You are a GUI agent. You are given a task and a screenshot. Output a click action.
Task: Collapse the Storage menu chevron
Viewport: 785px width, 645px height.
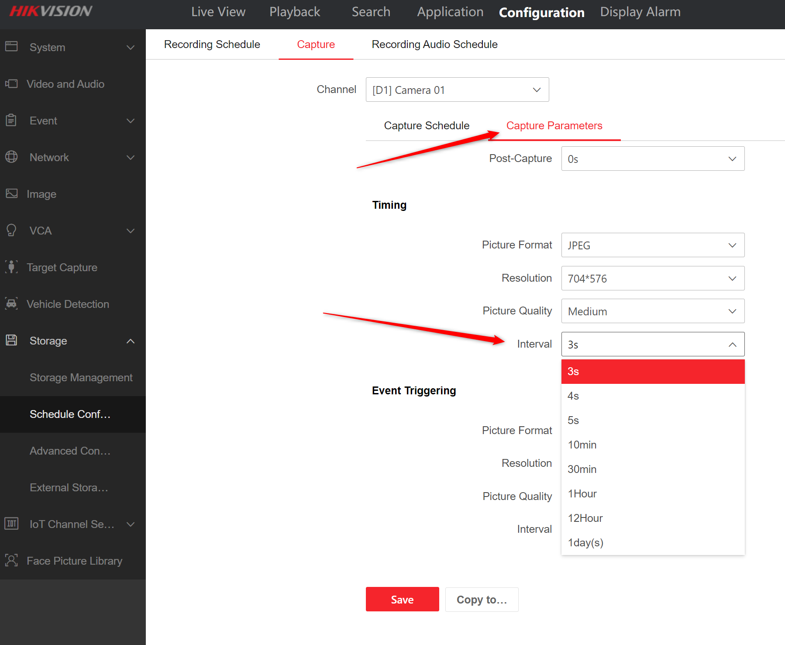coord(131,341)
